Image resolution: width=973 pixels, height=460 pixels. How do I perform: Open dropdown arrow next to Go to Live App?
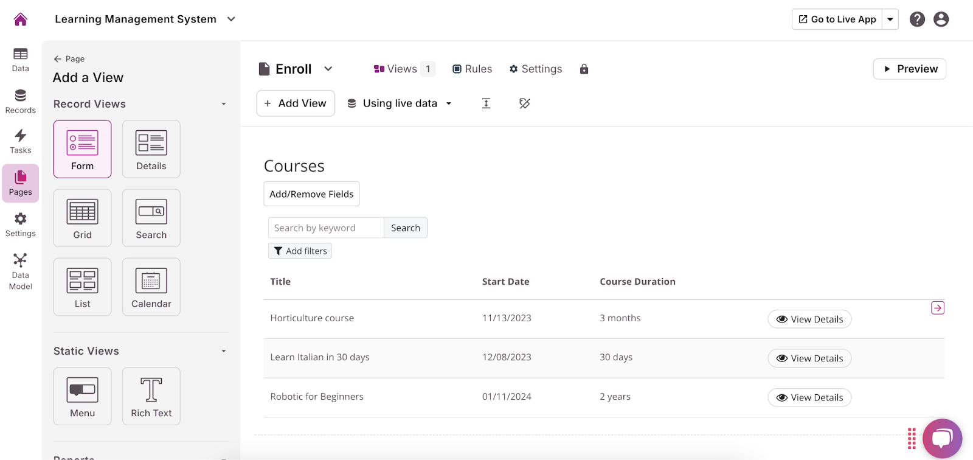890,19
